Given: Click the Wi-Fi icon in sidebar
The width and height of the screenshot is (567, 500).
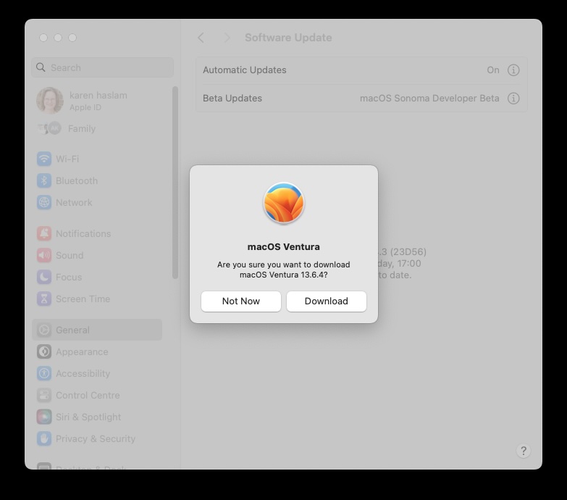Looking at the screenshot, I should coord(43,159).
